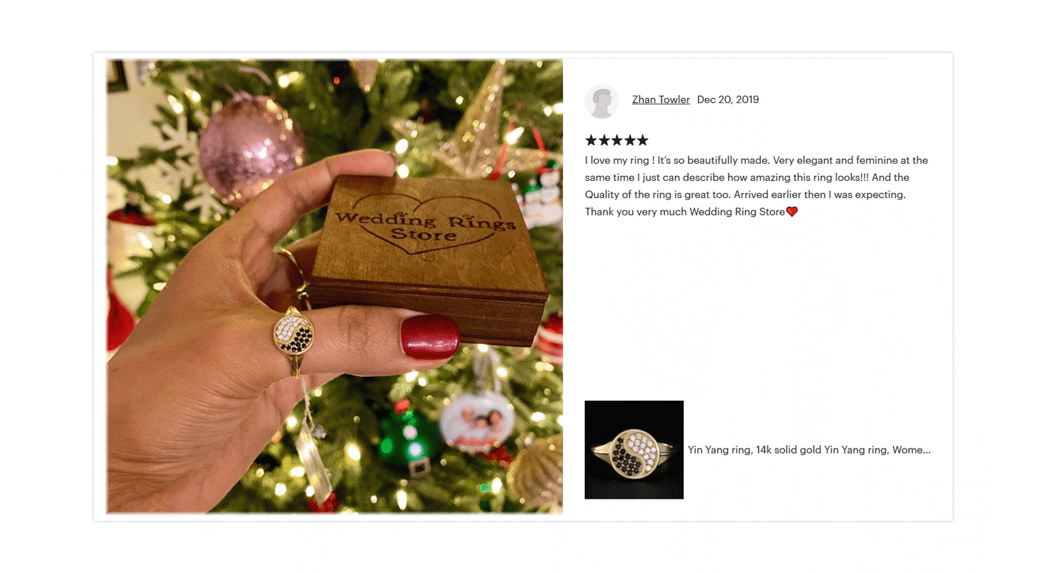The height and width of the screenshot is (573, 1047).
Task: Select the fifth star in the rating
Action: (x=642, y=140)
